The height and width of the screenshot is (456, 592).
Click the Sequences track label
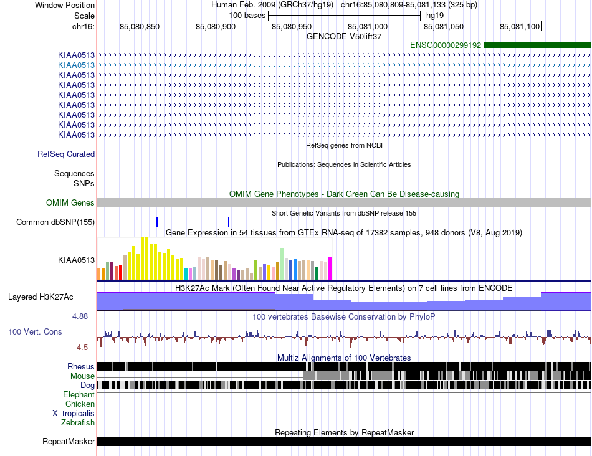74,173
